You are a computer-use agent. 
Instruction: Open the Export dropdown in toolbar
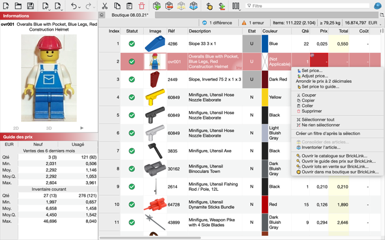[x=58, y=6]
